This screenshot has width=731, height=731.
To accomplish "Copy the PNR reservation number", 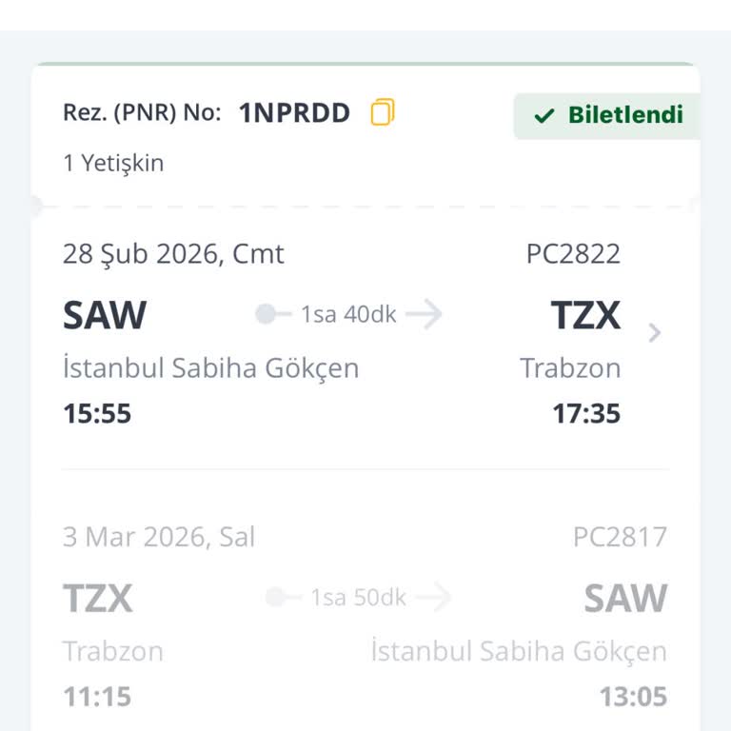I will (382, 113).
